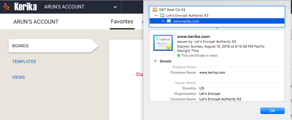This screenshot has height=120, width=292.
Task: Click the Let's Encrypt Authority X3 certificate icon
Action: click(162, 15)
